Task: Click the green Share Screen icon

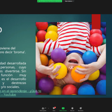Action: [63, 108]
